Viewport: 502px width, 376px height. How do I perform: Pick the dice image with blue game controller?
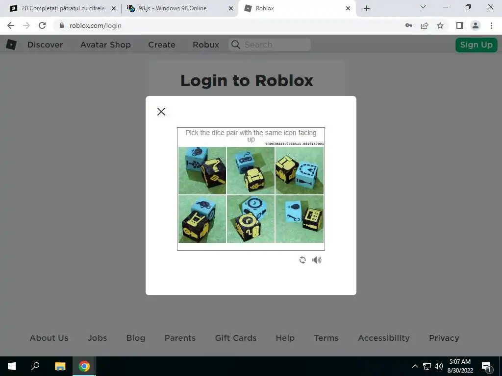pos(251,170)
